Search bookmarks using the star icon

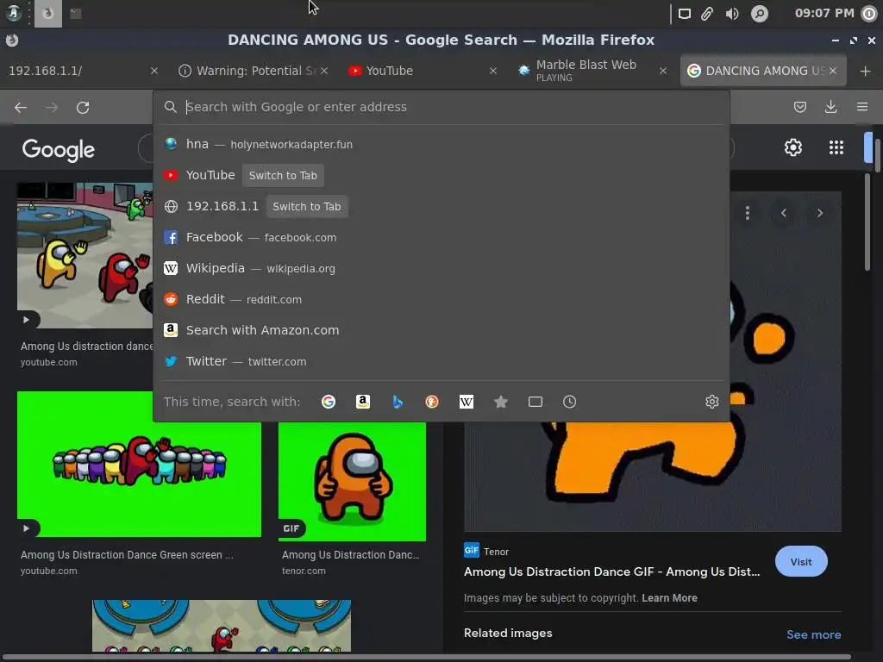(501, 402)
